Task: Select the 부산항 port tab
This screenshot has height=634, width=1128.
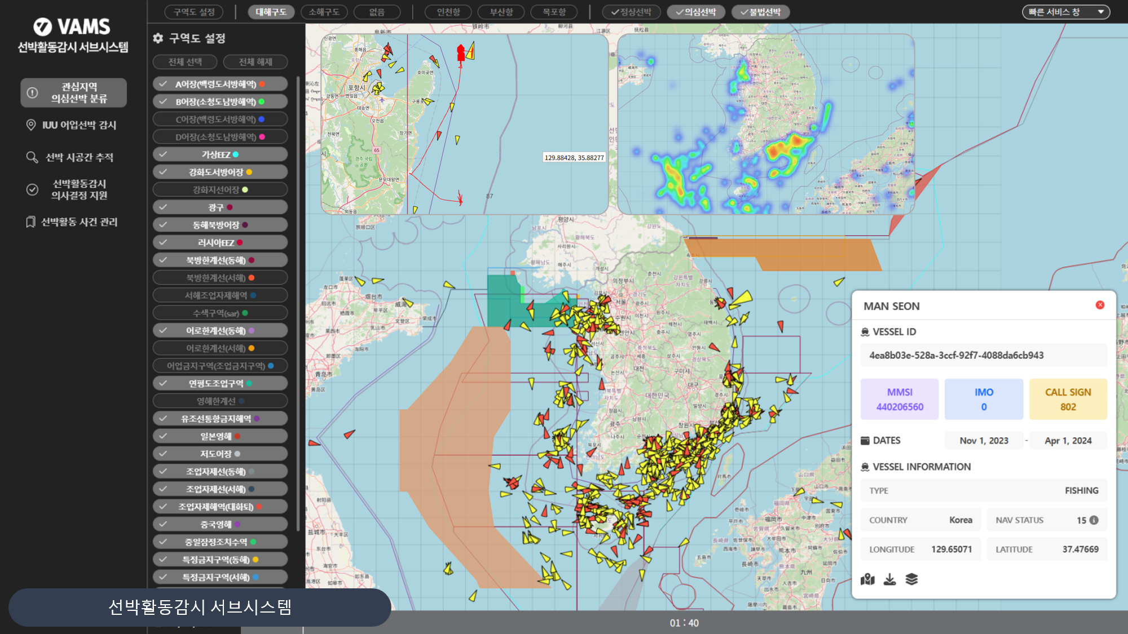Action: (501, 12)
